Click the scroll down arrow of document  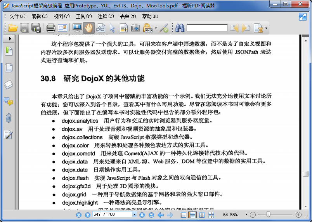coord(306,206)
